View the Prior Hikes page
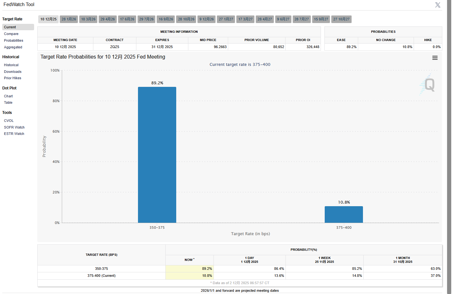Screen dimensions: 456x294 pyautogui.click(x=12, y=78)
